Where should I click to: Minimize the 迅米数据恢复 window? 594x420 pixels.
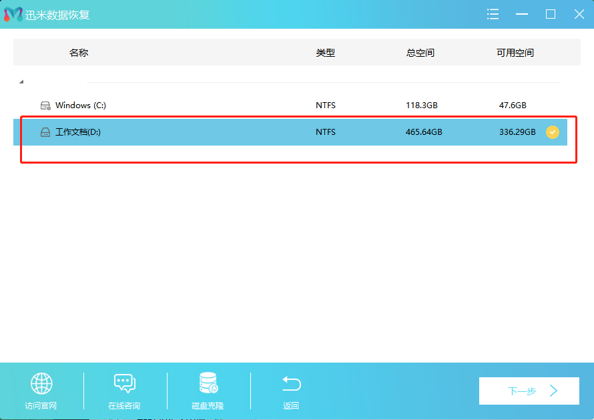click(x=522, y=14)
